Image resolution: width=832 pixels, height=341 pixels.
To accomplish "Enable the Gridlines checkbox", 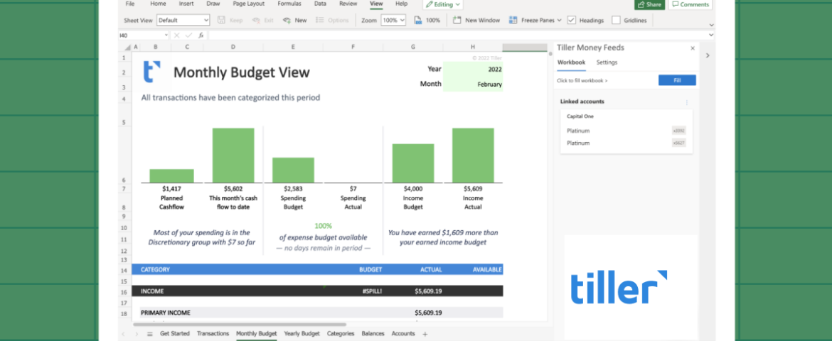I will coord(616,20).
